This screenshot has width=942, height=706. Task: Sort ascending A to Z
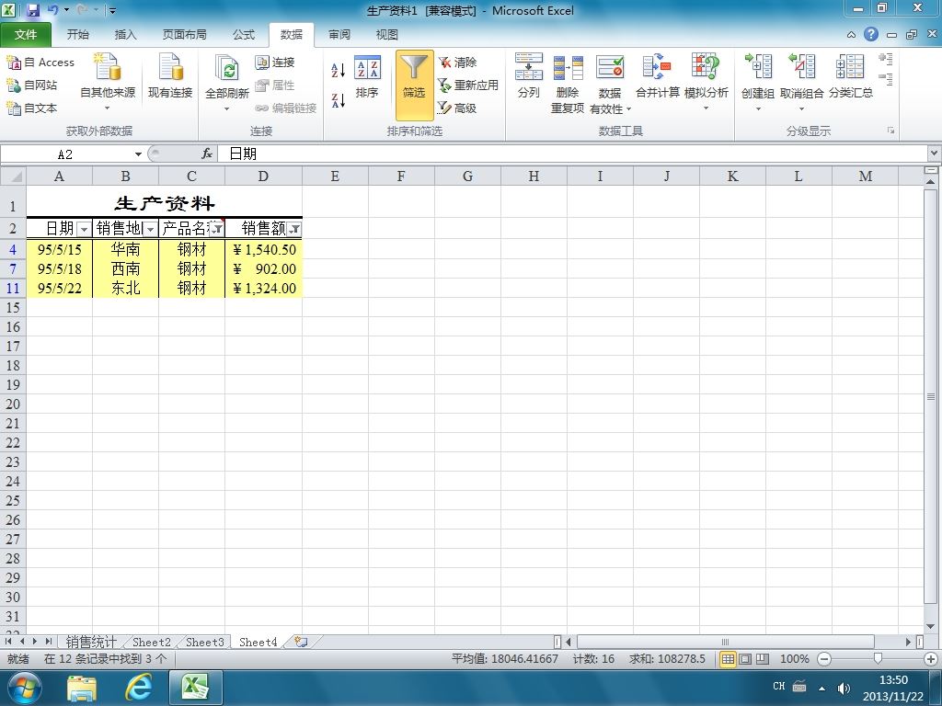[339, 70]
